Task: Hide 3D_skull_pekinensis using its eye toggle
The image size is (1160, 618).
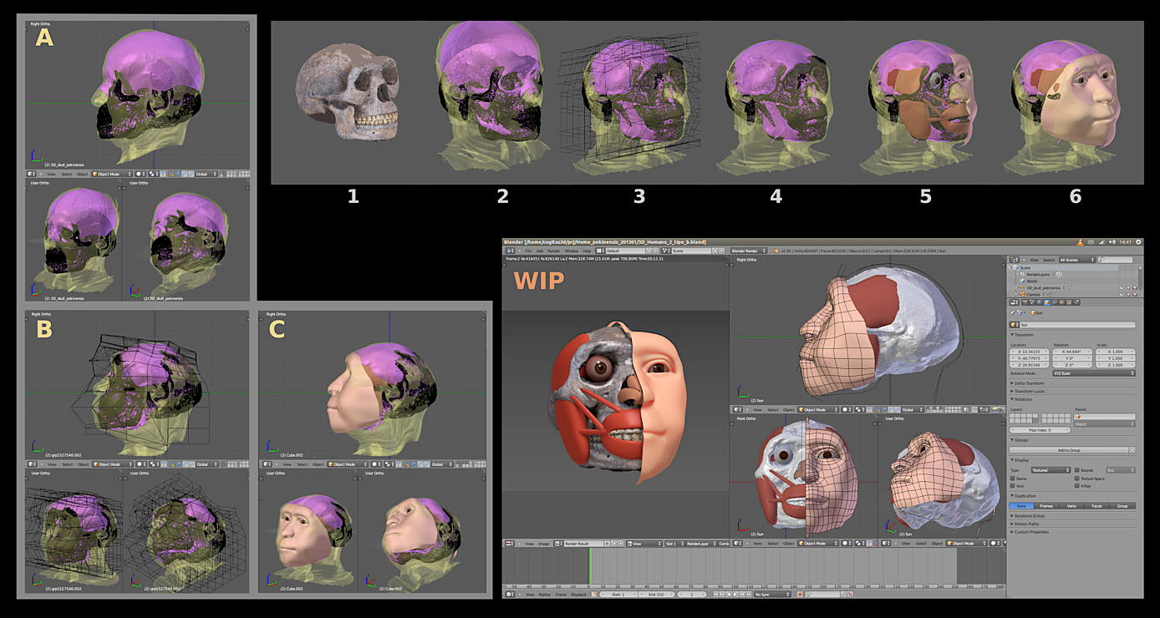Action: tap(1122, 287)
